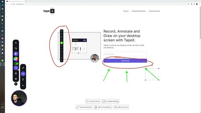Go back using browser back arrow
Screen dimensions: 201x113
coord(7,4)
